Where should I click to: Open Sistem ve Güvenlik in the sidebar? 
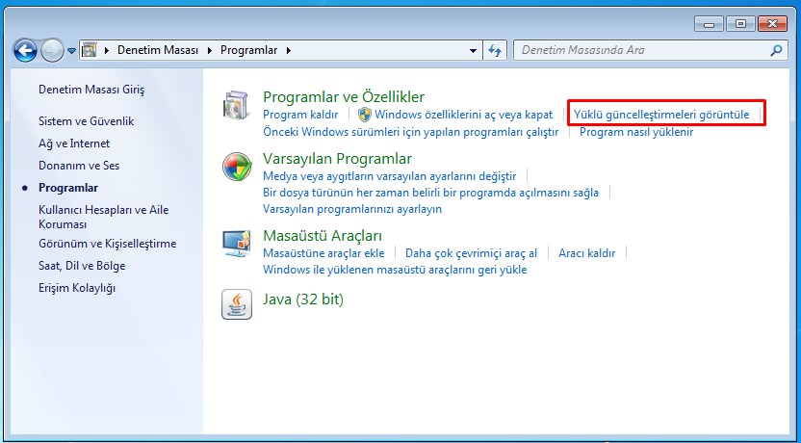86,121
